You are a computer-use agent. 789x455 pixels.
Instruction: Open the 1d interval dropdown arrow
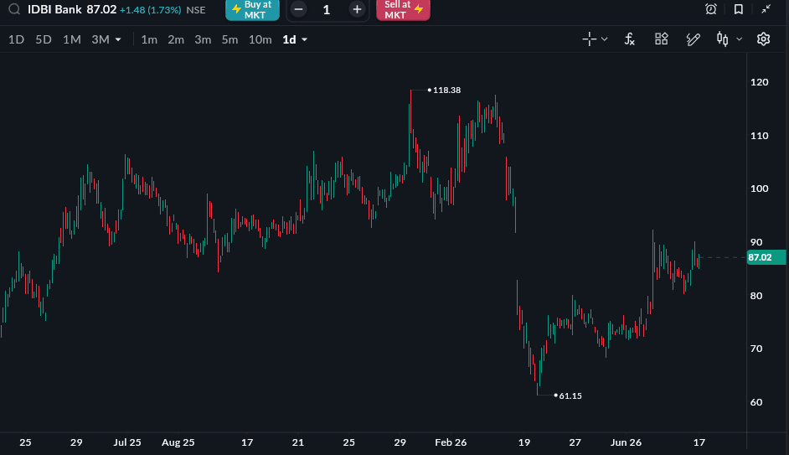pyautogui.click(x=304, y=39)
